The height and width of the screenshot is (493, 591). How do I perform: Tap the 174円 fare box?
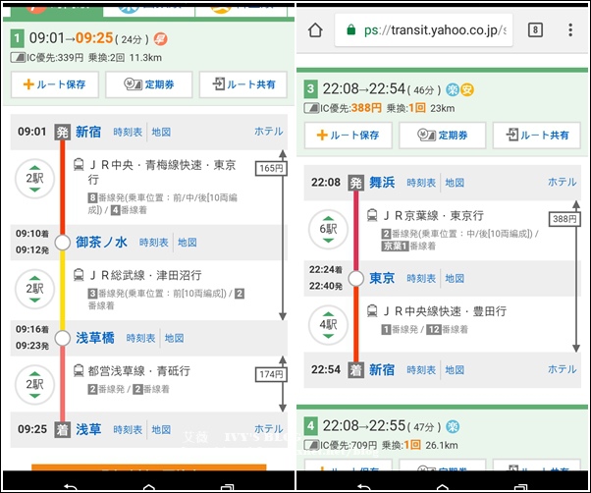[271, 374]
